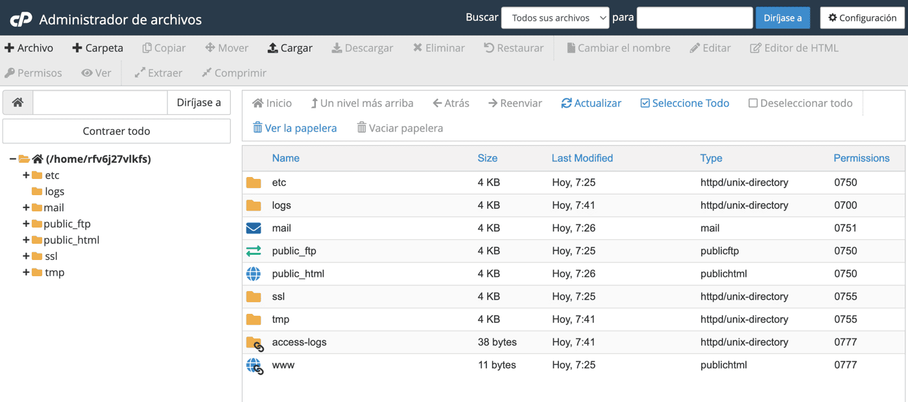Click the Reenviar navigation button
908x402 pixels.
pos(515,103)
